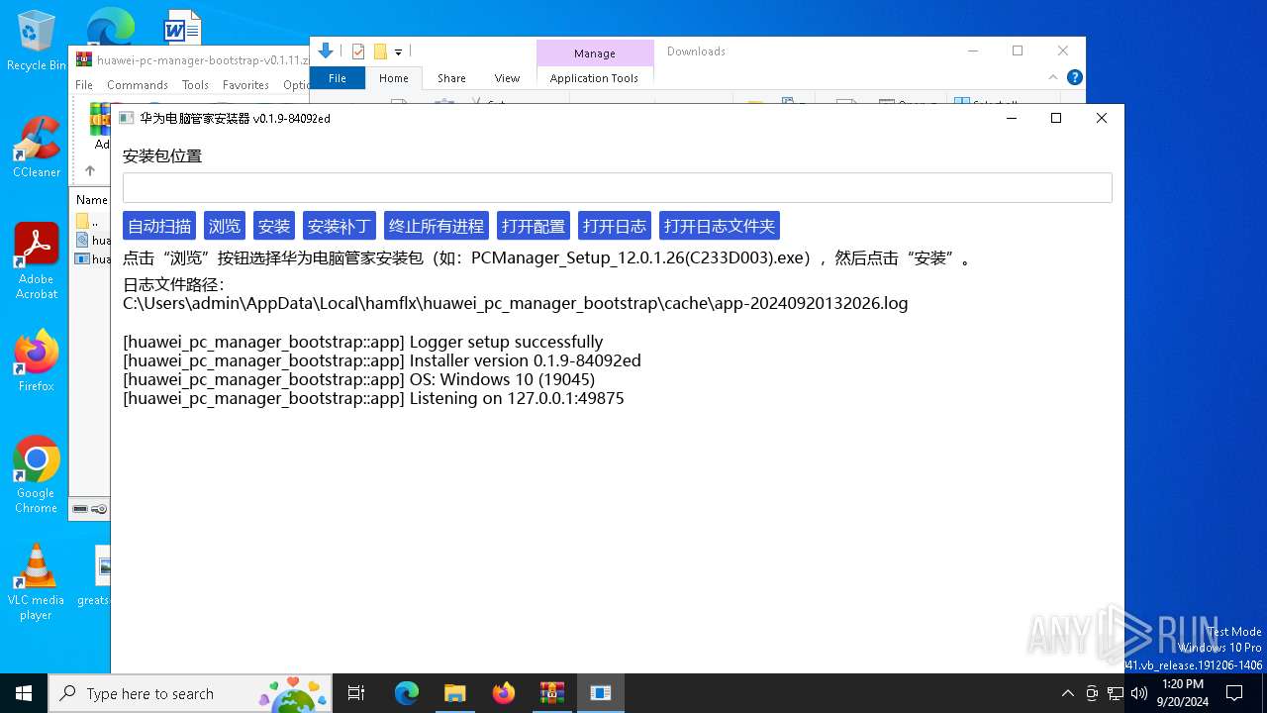Select CCleaner desktop shortcut
The width and height of the screenshot is (1267, 713).
[37, 148]
